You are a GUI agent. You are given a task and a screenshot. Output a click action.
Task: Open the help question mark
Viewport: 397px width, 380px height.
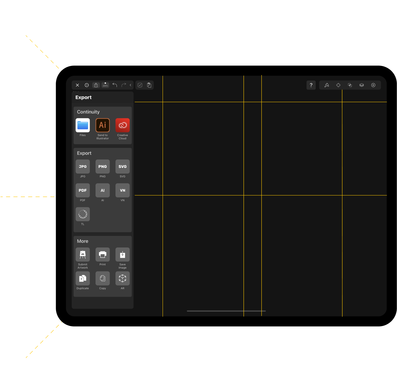tap(311, 85)
